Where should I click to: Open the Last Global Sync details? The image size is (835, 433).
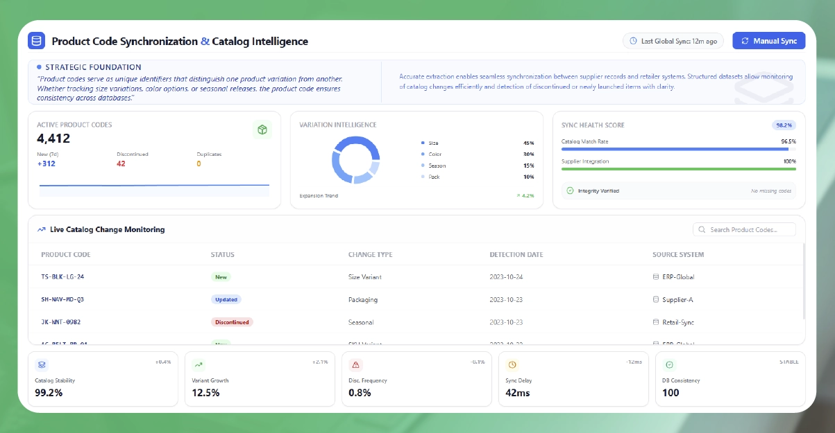pos(673,41)
